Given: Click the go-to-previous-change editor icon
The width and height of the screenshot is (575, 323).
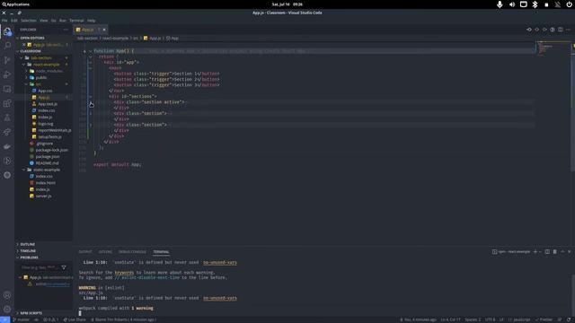Looking at the screenshot, I should coord(529,30).
